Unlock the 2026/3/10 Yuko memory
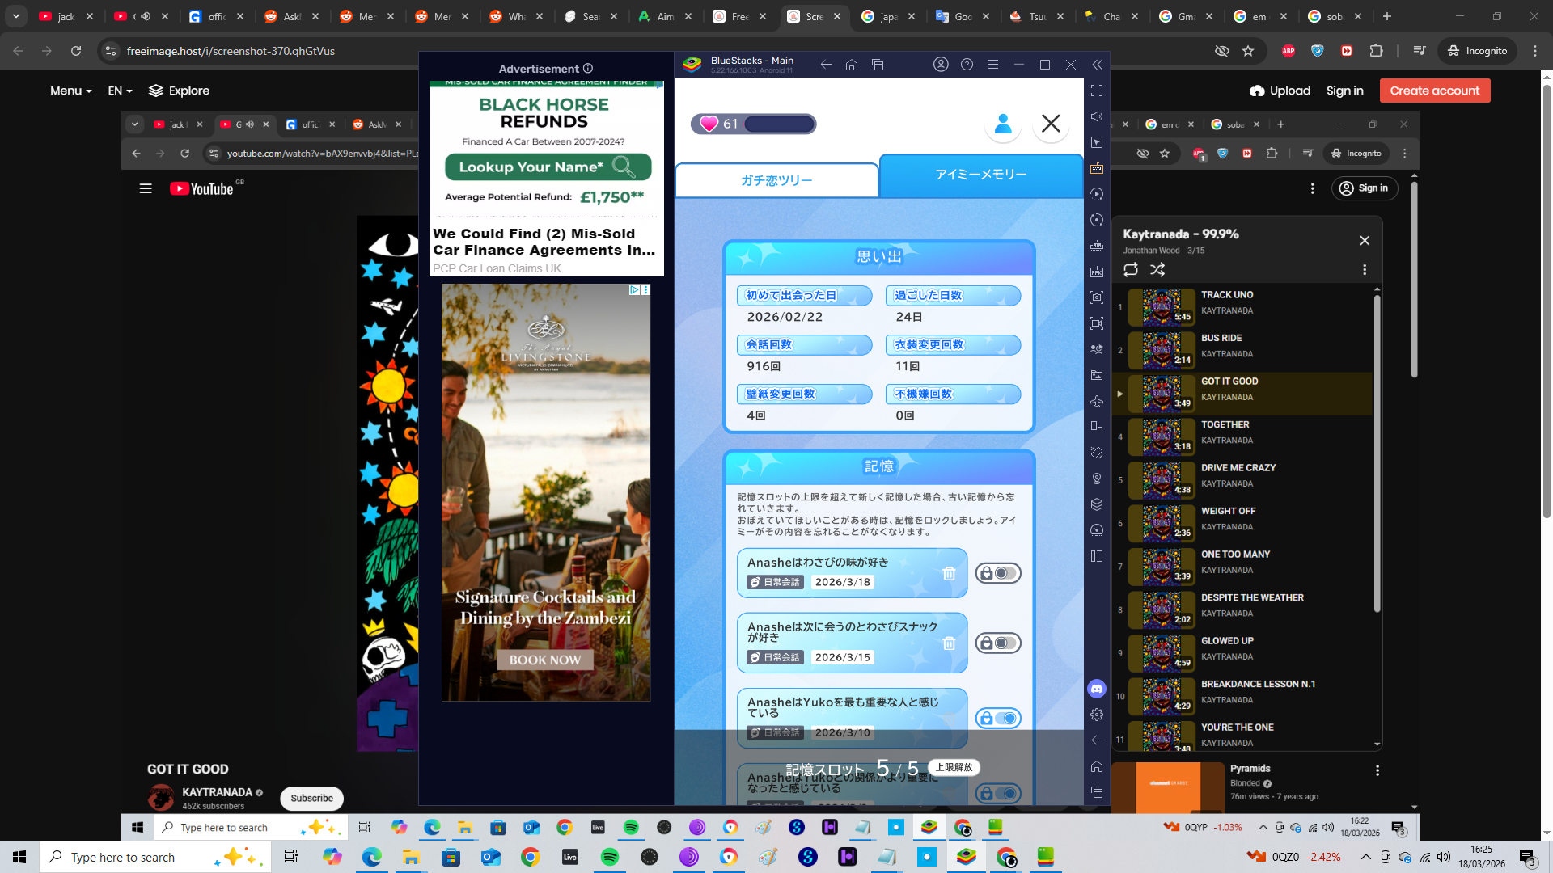The image size is (1553, 873). pyautogui.click(x=998, y=719)
